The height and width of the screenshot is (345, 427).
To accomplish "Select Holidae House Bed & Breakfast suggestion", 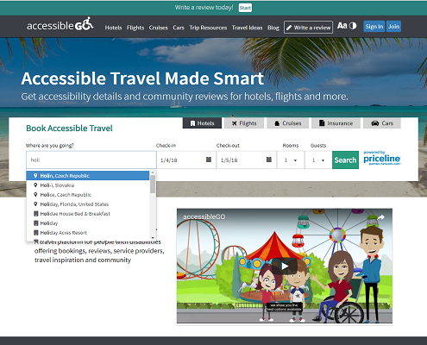I will pos(88,214).
